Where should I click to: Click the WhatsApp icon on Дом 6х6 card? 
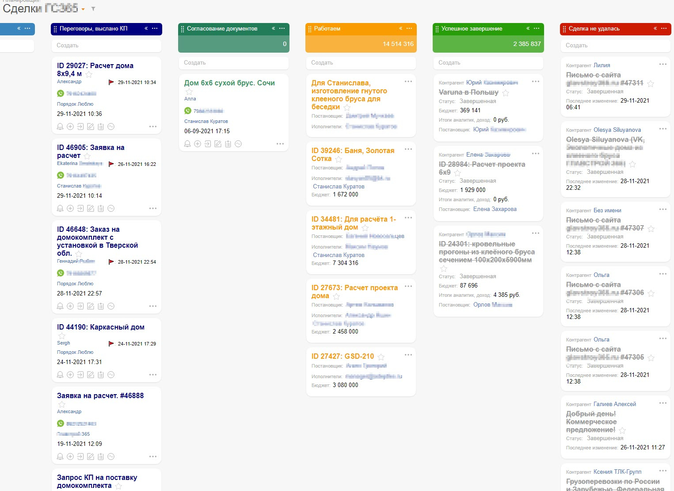tap(188, 111)
